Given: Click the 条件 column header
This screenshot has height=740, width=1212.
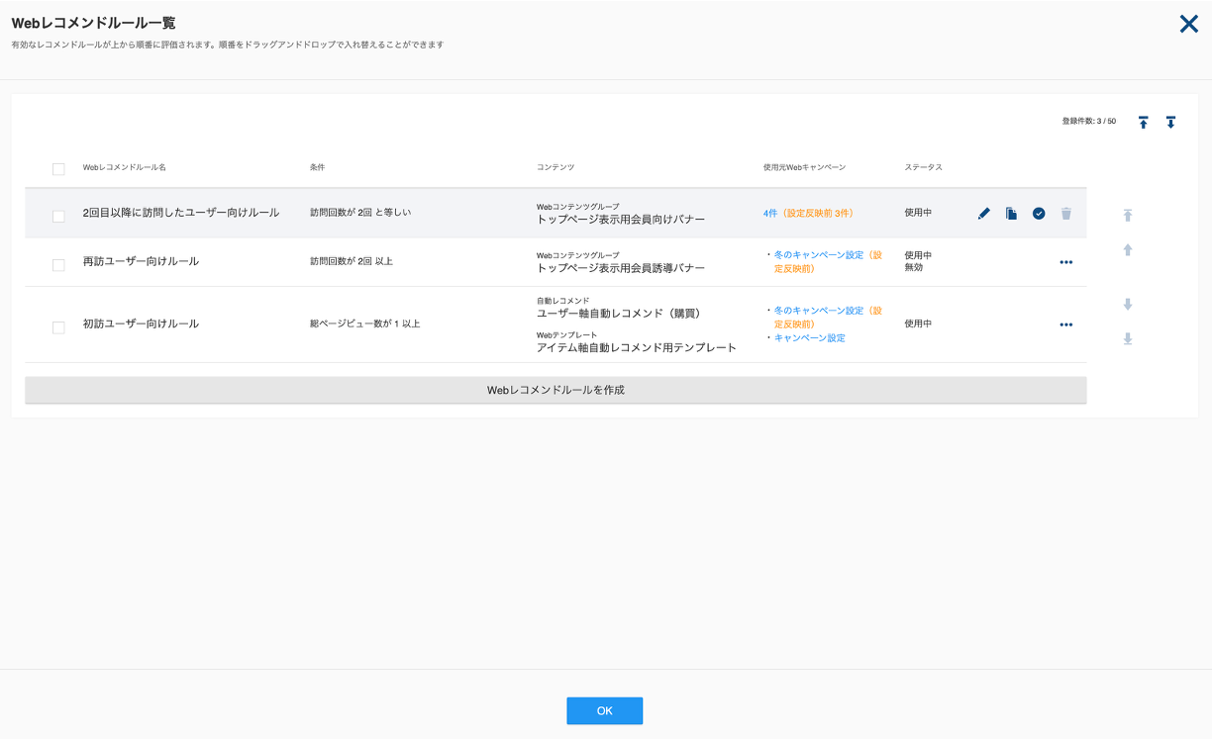Looking at the screenshot, I should click(x=318, y=168).
